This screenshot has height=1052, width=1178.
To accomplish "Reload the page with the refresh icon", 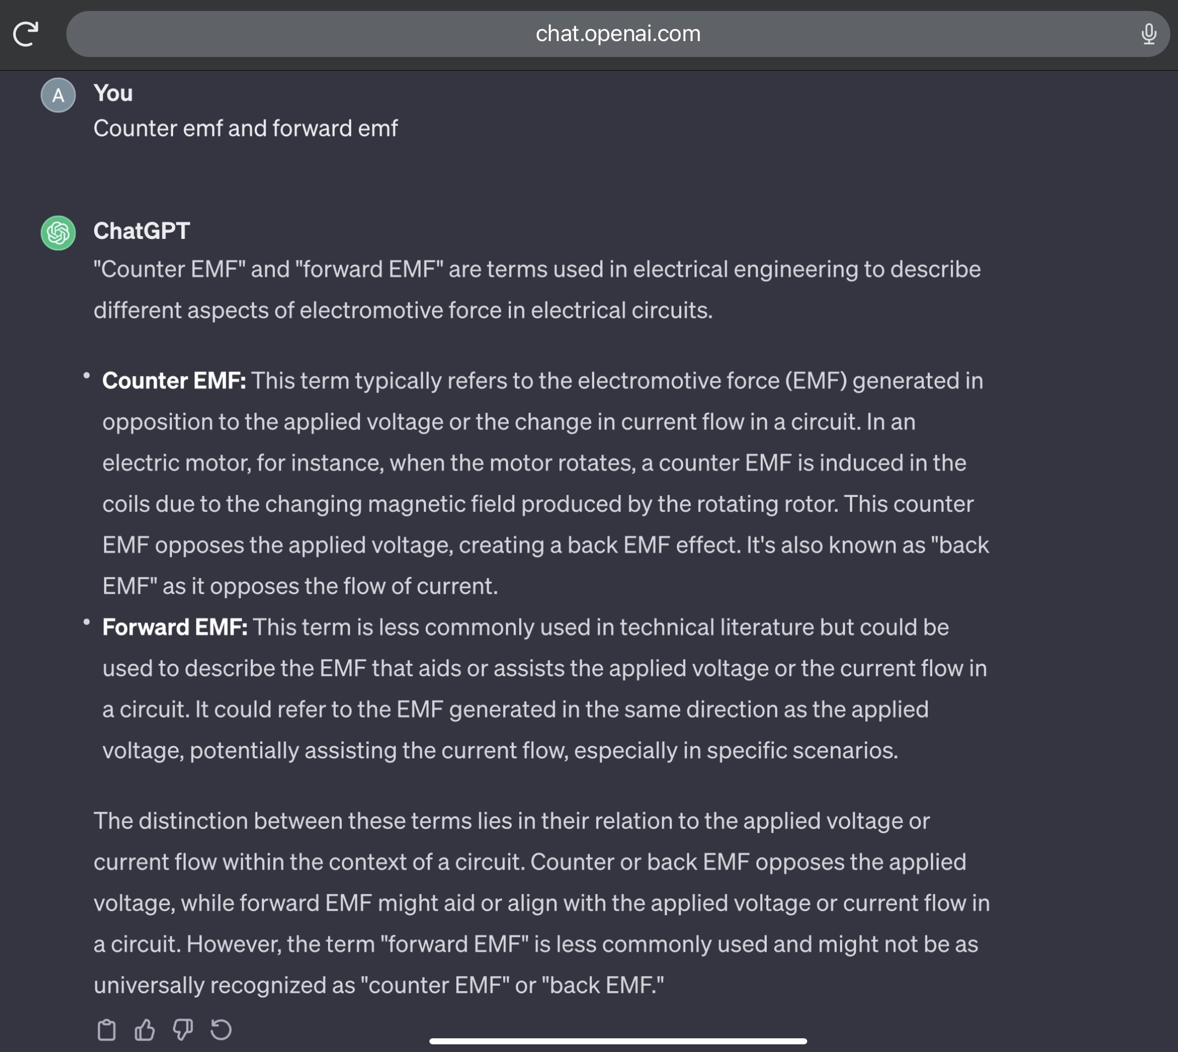I will tap(25, 33).
